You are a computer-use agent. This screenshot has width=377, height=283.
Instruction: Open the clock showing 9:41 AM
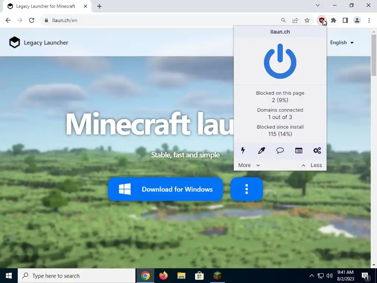345,276
